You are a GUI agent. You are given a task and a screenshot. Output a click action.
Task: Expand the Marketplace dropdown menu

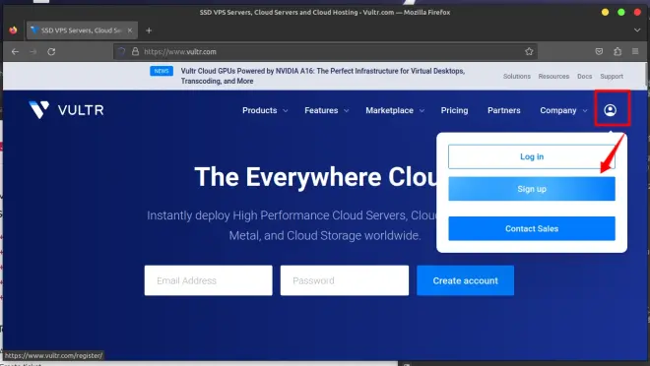[395, 110]
